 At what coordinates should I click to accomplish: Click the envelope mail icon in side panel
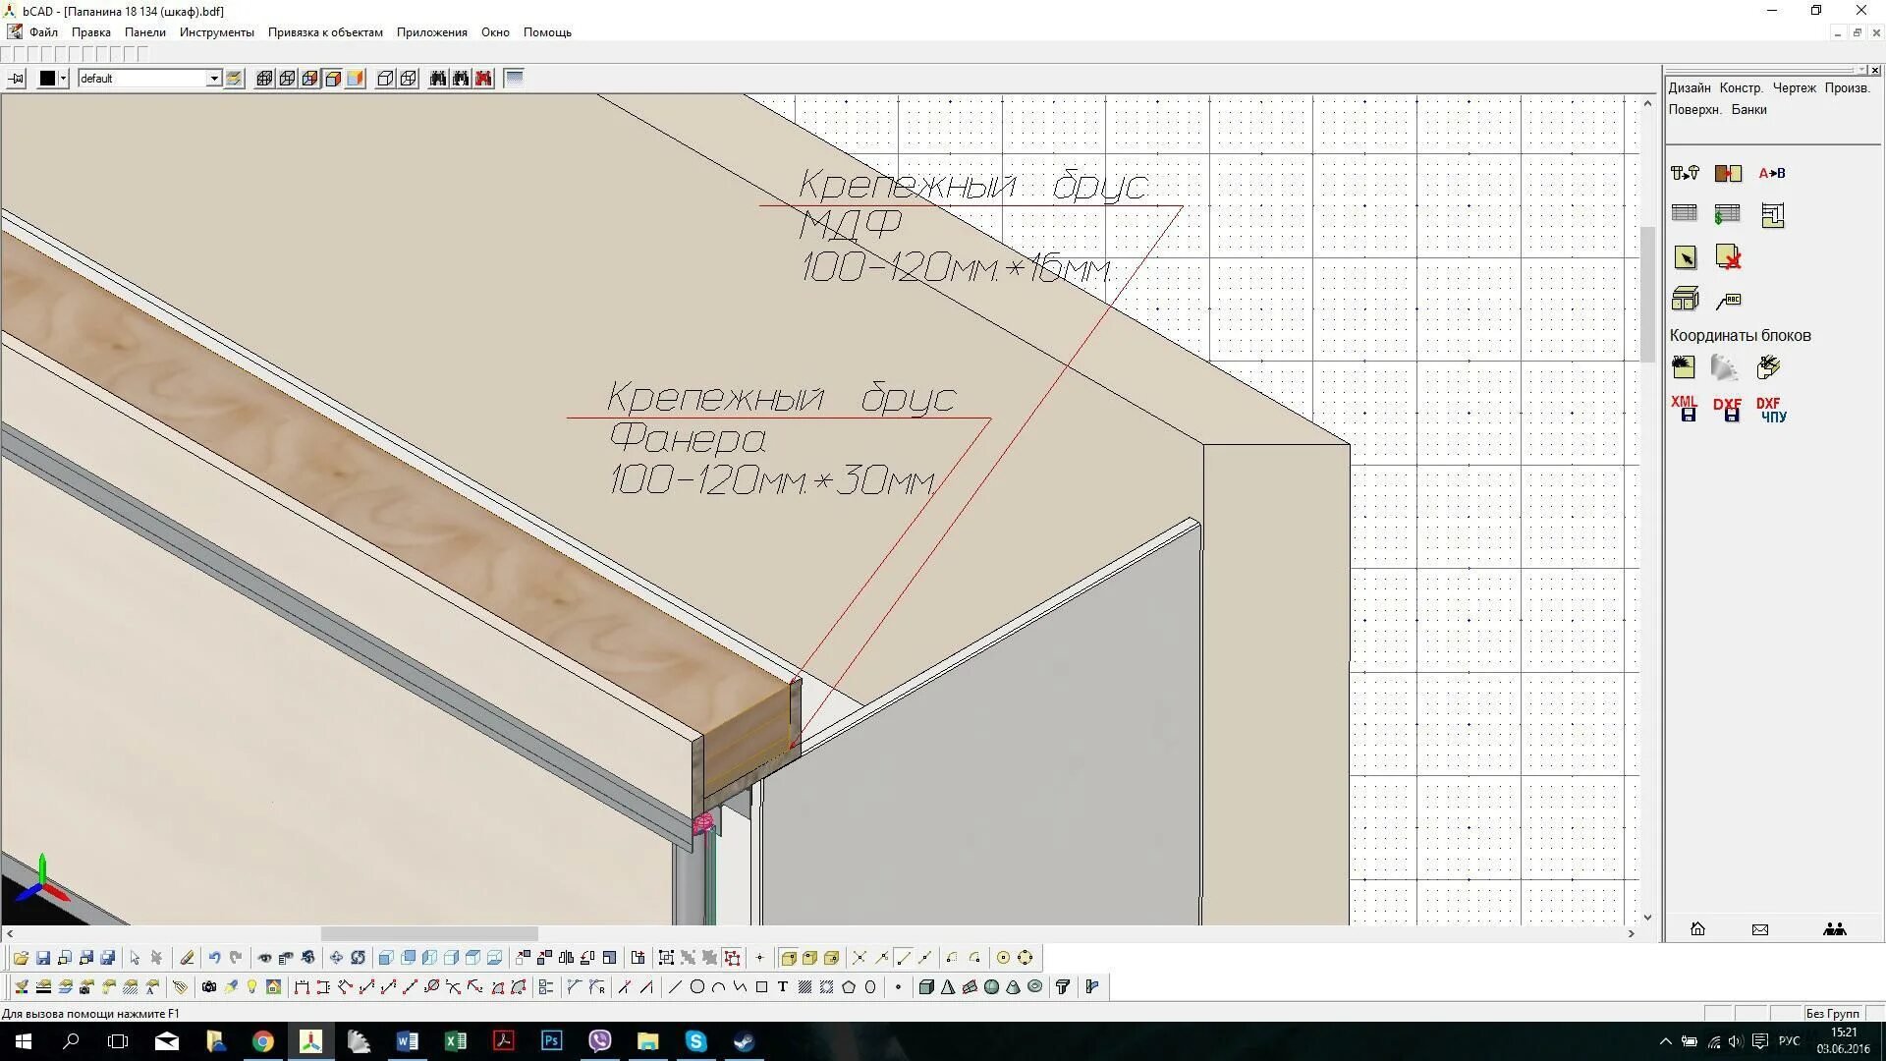tap(1760, 928)
